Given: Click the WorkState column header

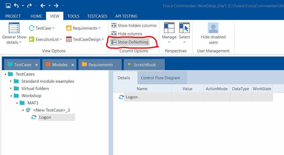Looking at the screenshot, I should pyautogui.click(x=262, y=89).
